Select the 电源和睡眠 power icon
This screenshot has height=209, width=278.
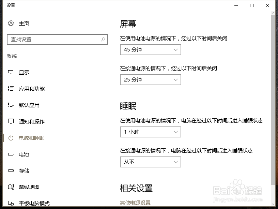(x=11, y=138)
